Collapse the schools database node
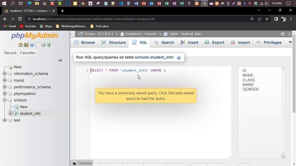Screen dimensions: 296x166 pos(5,100)
